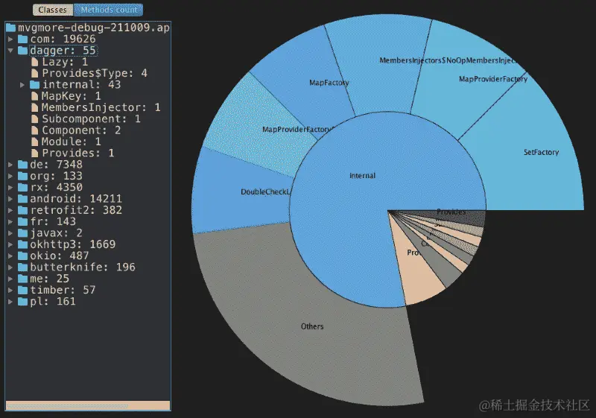596x418 pixels.
Task: Expand the pl folder arrow
Action: [x=10, y=301]
